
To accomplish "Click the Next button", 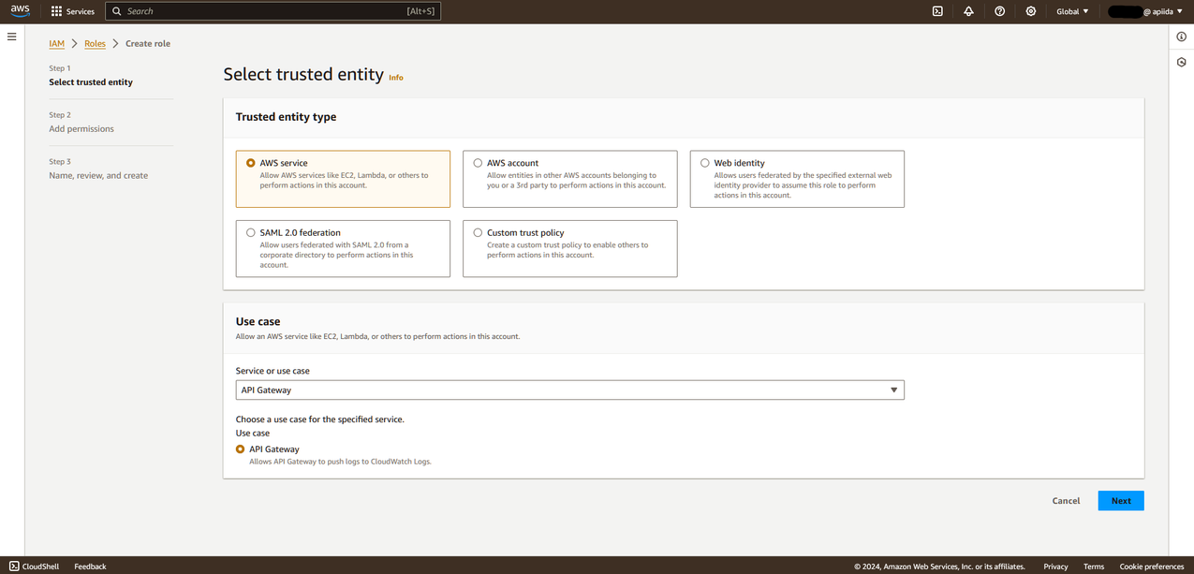I will click(1120, 501).
